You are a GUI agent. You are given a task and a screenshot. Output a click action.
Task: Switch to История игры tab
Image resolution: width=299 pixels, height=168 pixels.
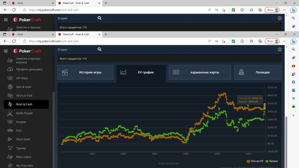[85, 72]
